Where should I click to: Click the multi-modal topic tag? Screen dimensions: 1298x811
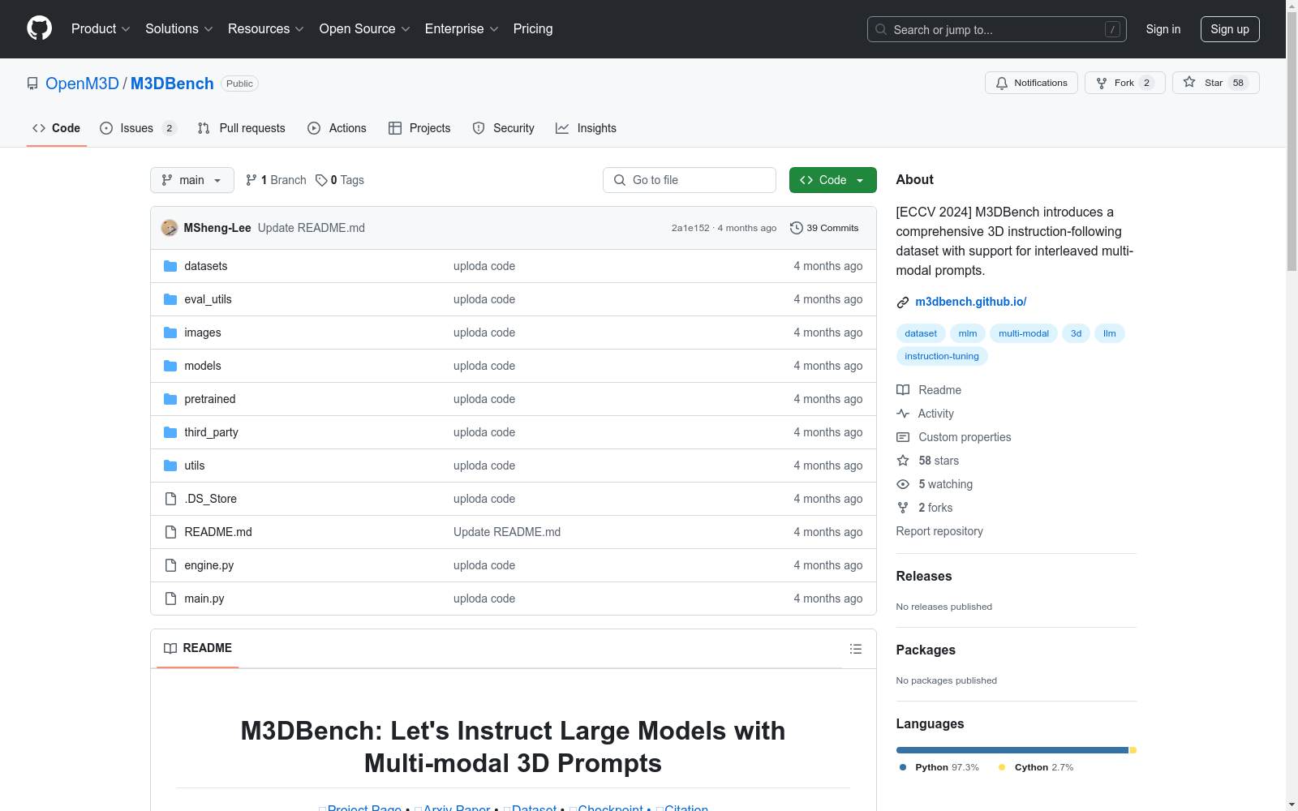1024,333
